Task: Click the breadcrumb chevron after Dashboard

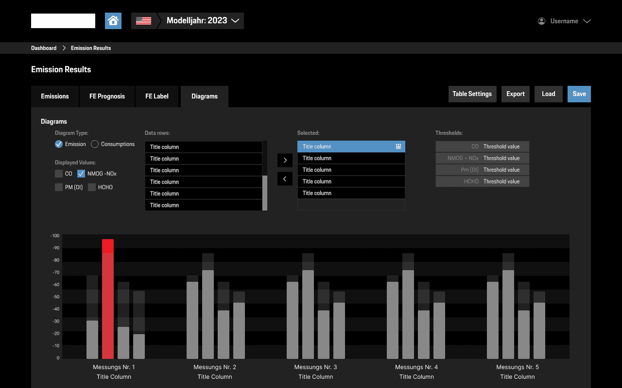Action: (63, 48)
